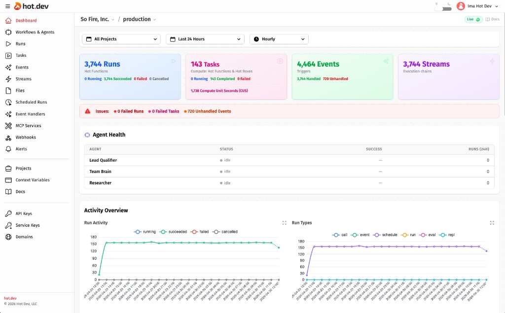Change the Hourly interval dropdown
This screenshot has width=505, height=313.
pyautogui.click(x=279, y=39)
